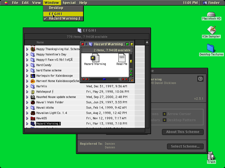The image size is (225, 168).
Task: Click the Happy Thanksgiving Kal. Scheme row icon
Action: coord(33,49)
